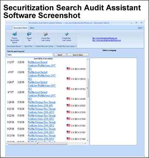Switch to the About tab
The image size is (149, 158).
pyautogui.click(x=32, y=28)
